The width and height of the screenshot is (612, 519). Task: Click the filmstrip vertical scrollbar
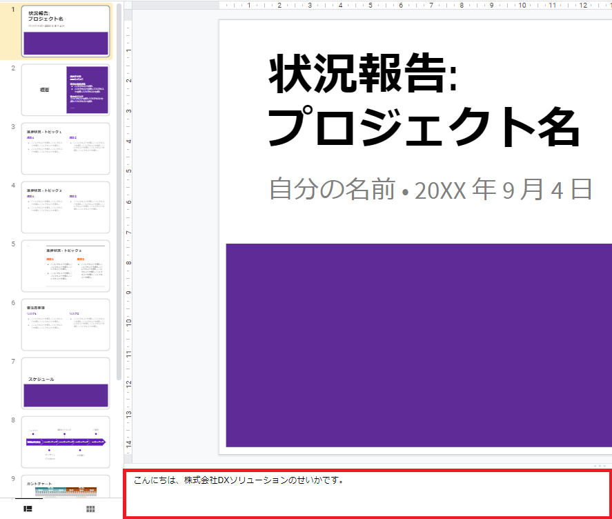(x=119, y=191)
